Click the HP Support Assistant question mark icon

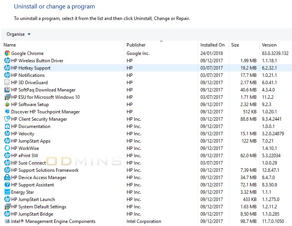pos(7,185)
